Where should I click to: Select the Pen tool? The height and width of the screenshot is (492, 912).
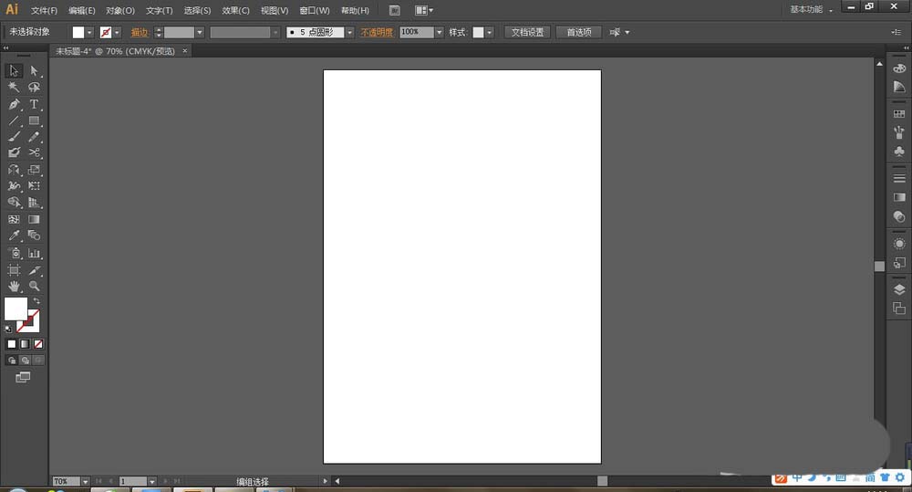14,104
